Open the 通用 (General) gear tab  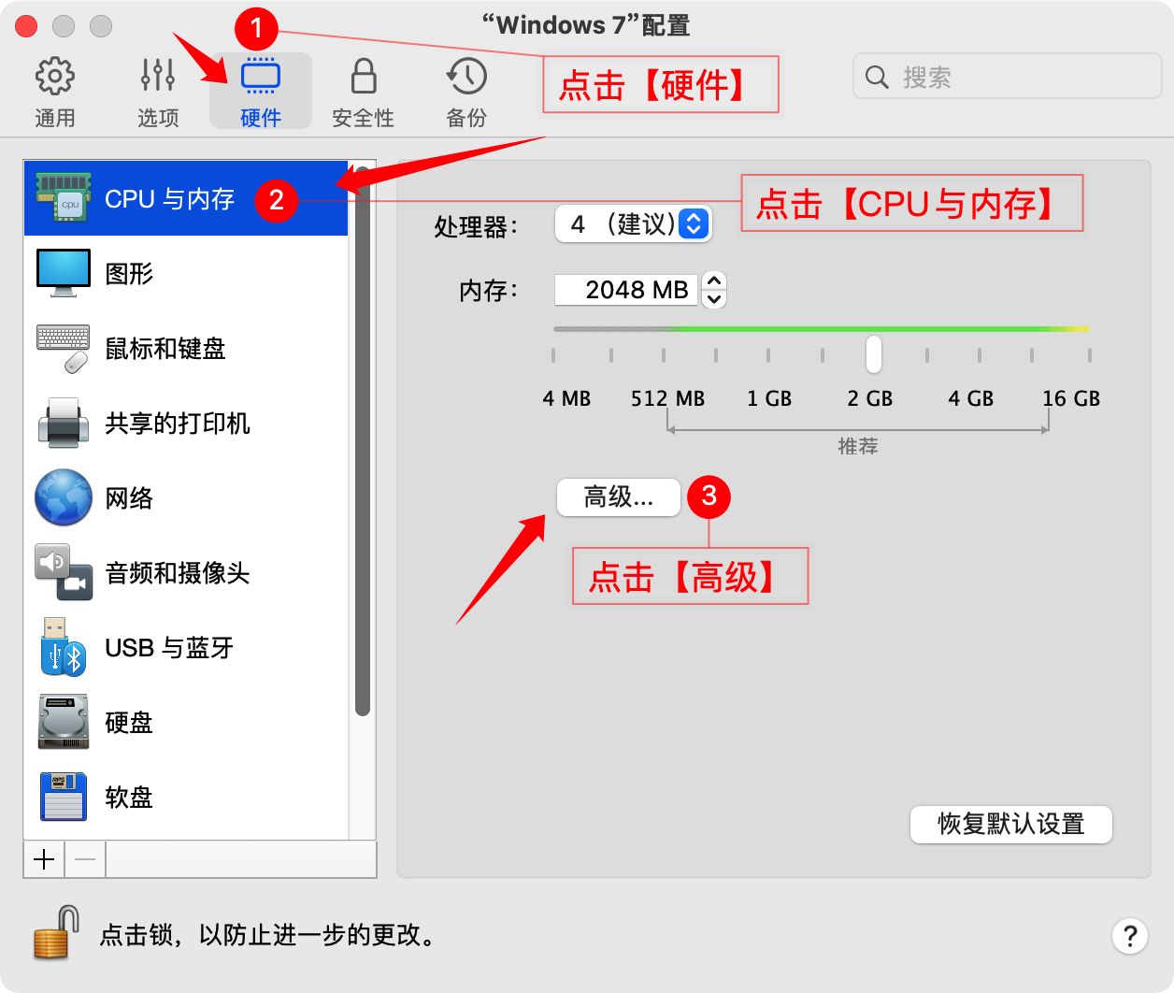pos(54,92)
